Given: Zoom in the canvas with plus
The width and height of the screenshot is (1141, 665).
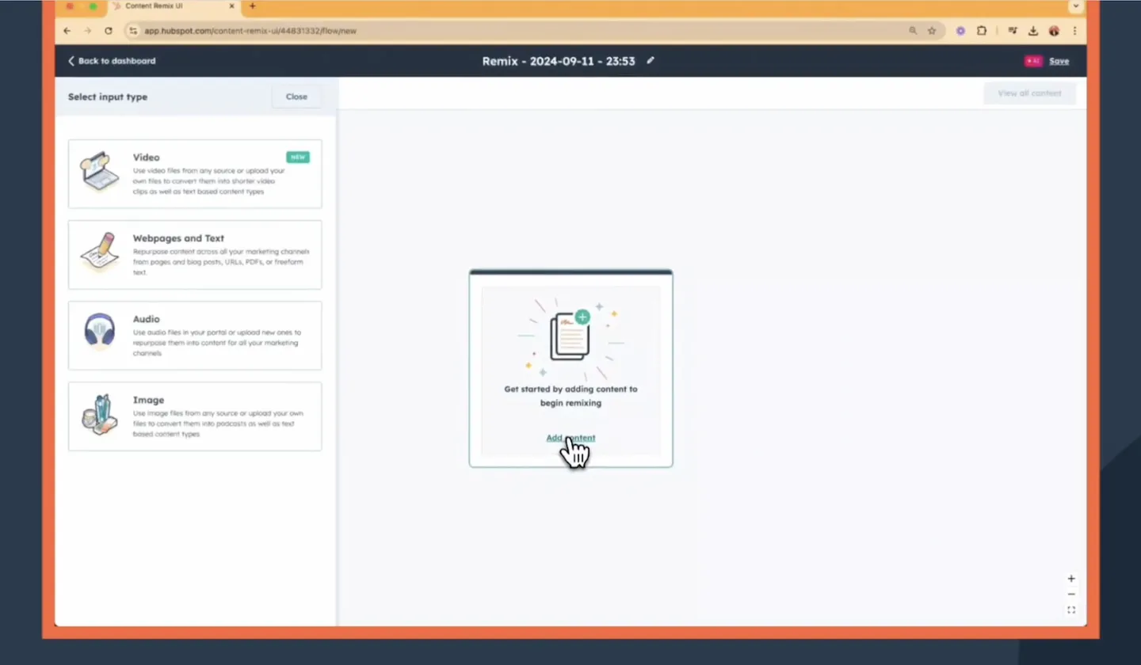Looking at the screenshot, I should 1071,579.
